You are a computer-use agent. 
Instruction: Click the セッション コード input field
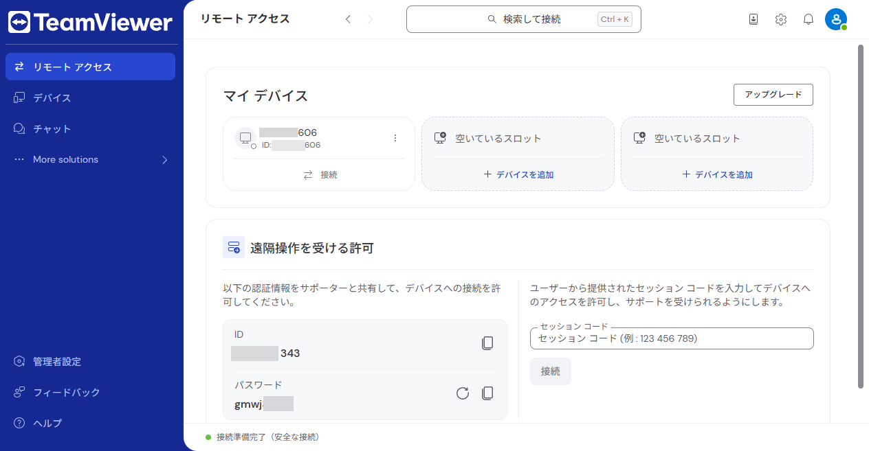click(x=672, y=338)
